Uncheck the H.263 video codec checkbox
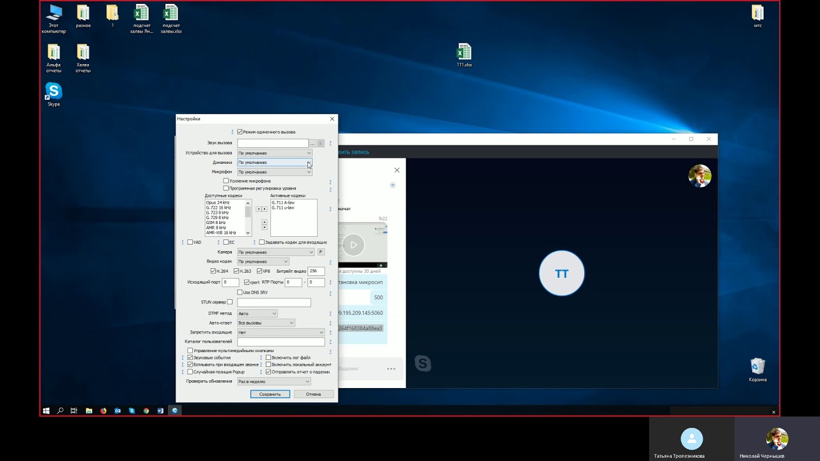The image size is (820, 461). [x=236, y=271]
